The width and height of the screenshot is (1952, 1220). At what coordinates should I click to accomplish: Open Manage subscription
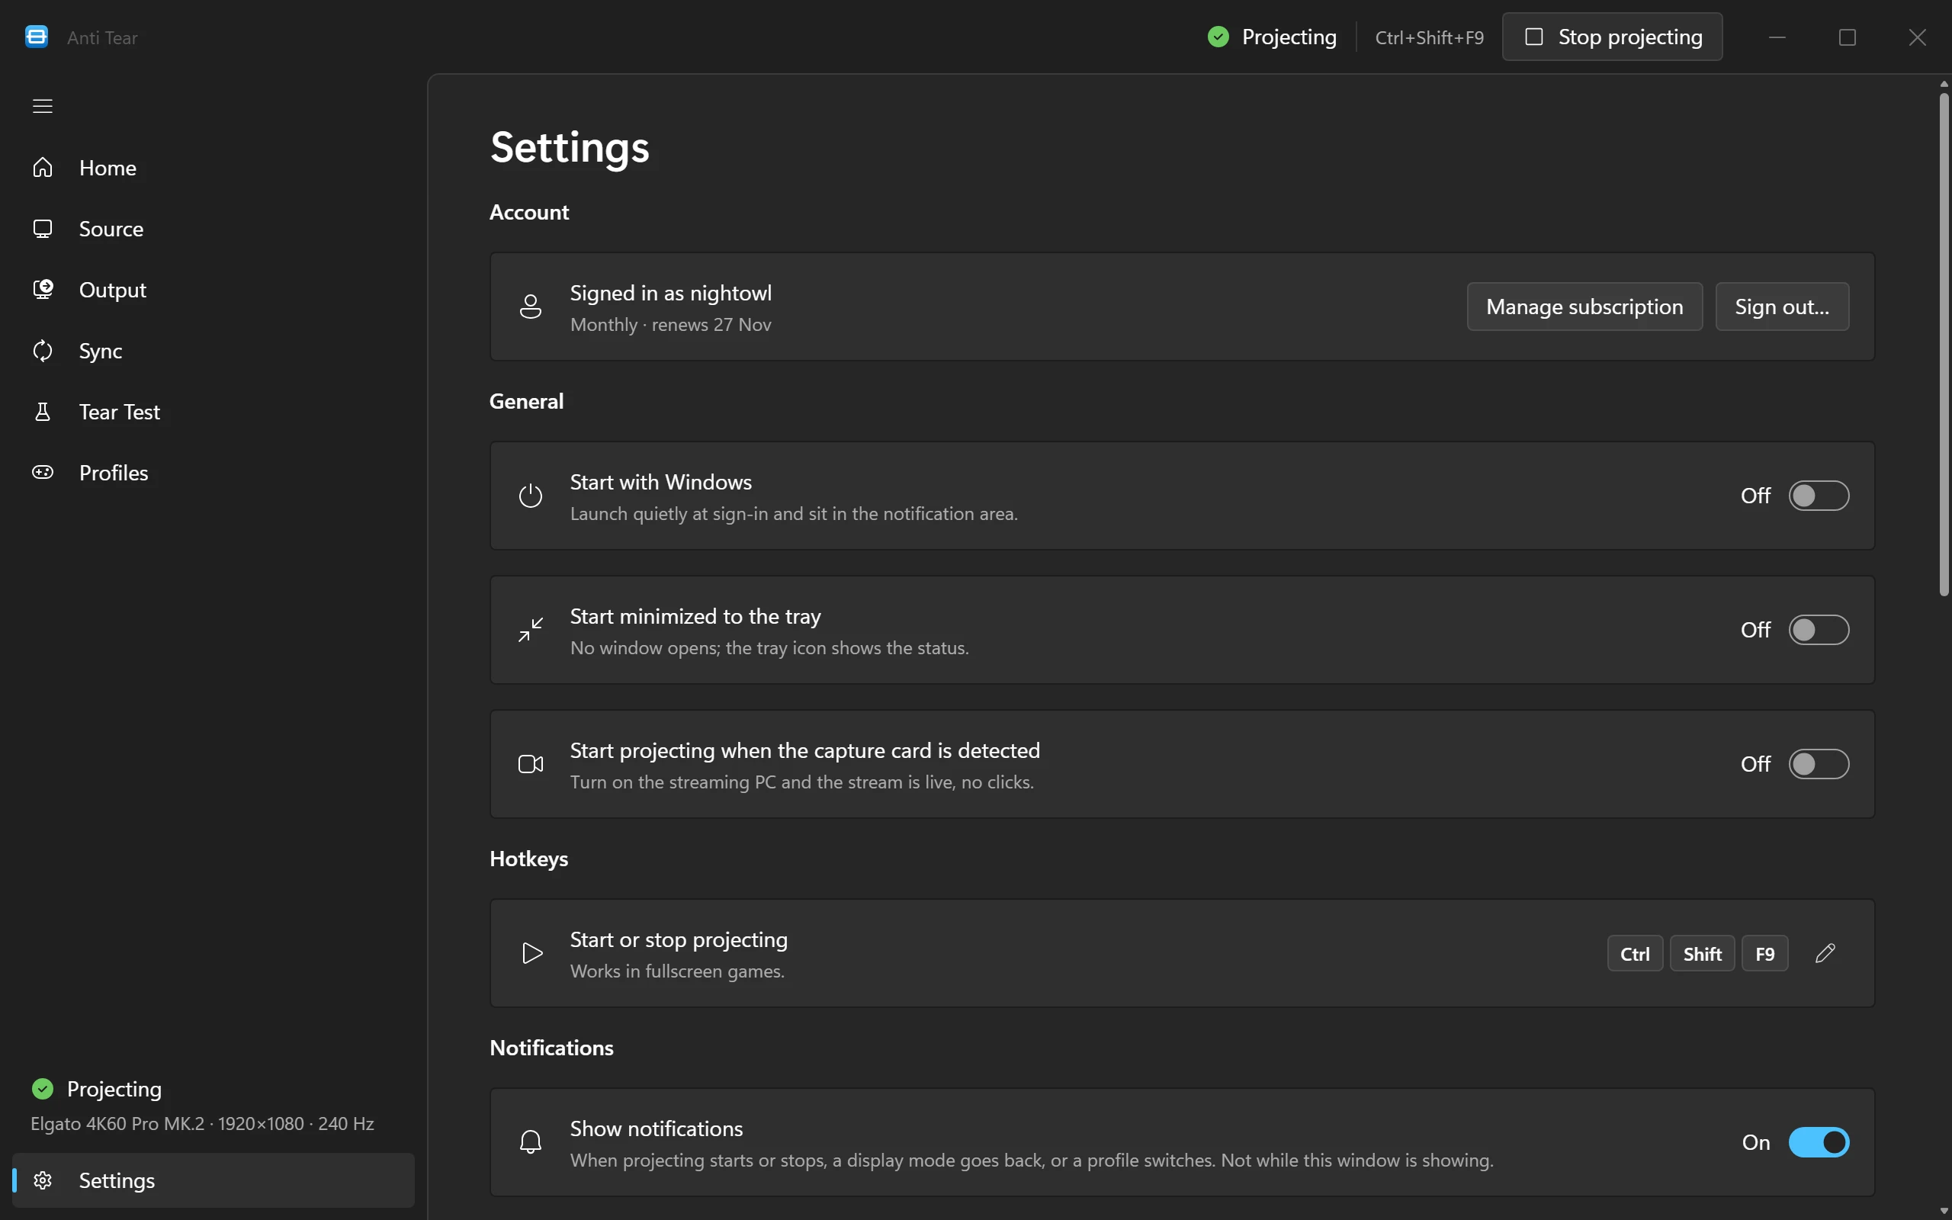(1584, 307)
